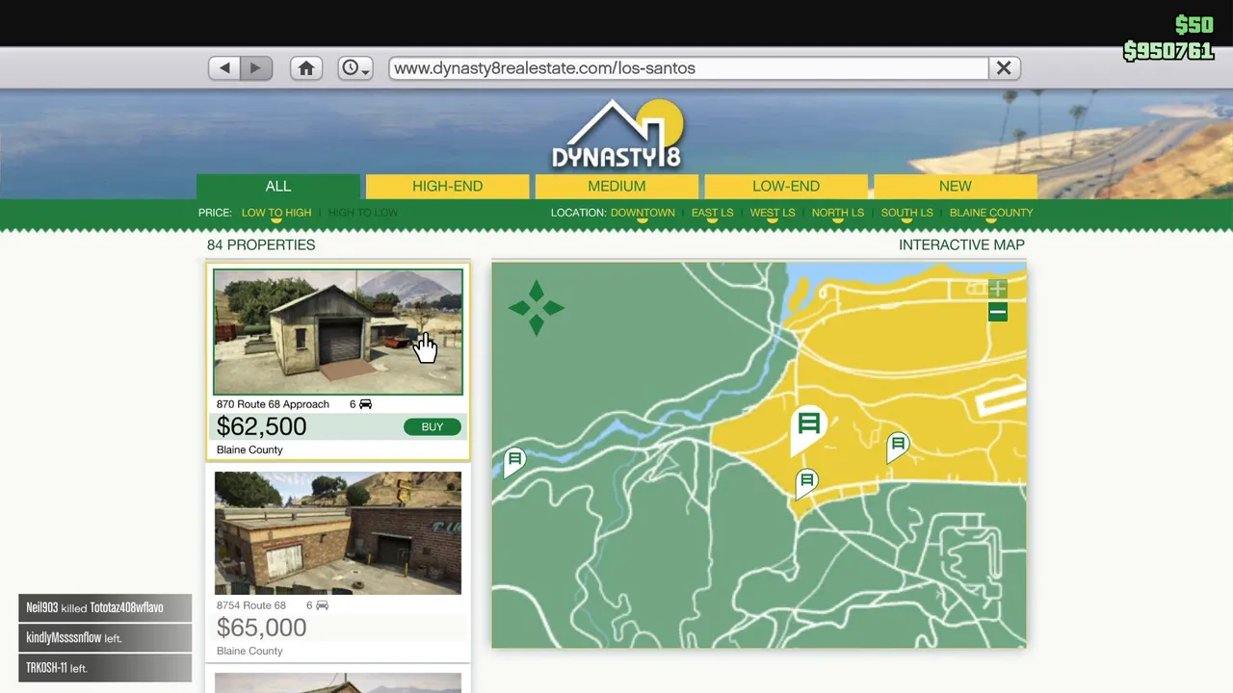
Task: Filter location by NORTH LS
Action: (838, 213)
